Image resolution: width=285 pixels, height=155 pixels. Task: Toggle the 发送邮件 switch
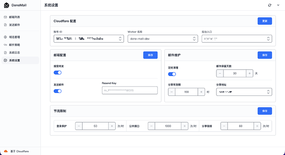57,91
